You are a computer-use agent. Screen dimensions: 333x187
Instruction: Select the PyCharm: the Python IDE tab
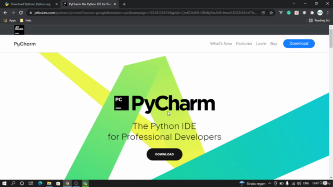coord(89,4)
